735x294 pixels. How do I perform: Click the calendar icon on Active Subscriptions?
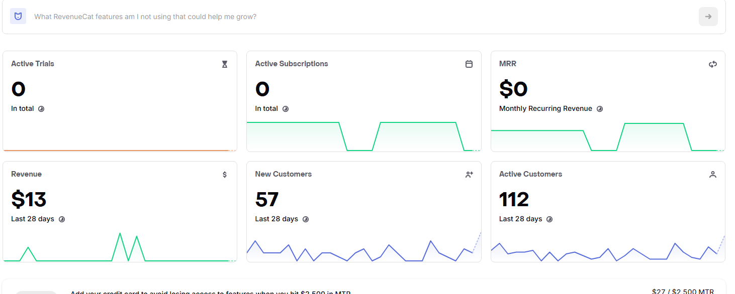coord(469,64)
